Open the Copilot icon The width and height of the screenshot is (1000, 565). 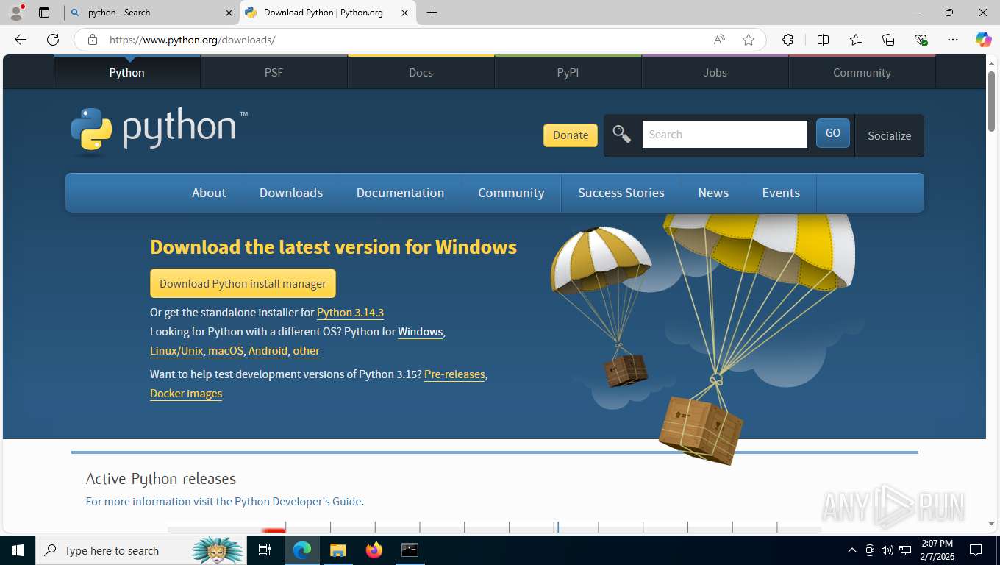pyautogui.click(x=983, y=40)
